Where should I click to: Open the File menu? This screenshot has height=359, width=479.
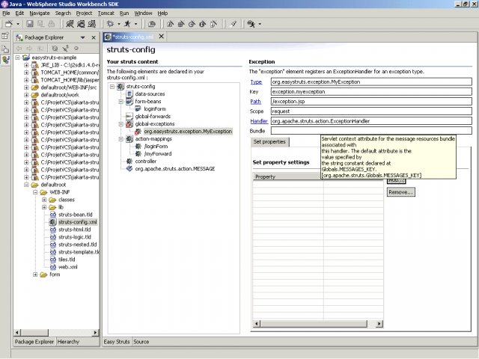click(x=6, y=13)
